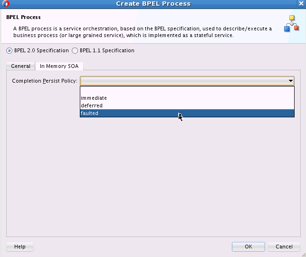Select the blank entry in policy list

click(x=187, y=90)
